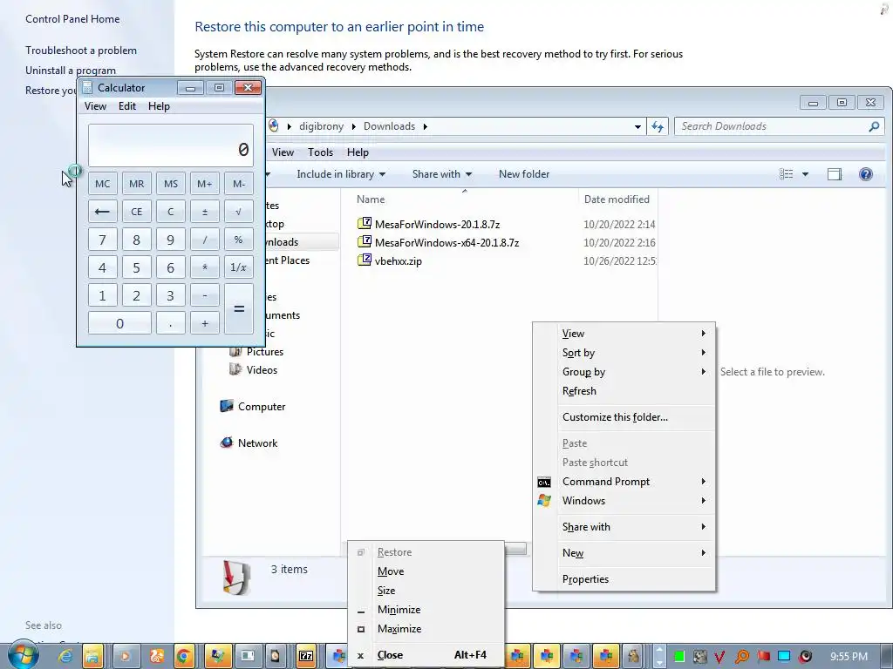Click the Calculator MC memory clear button

point(103,184)
